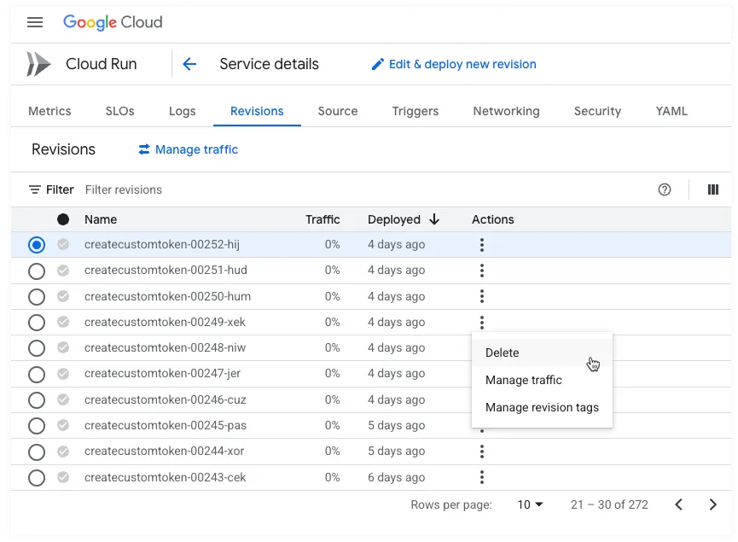
Task: Select radio button for createcustomtoken-00245-pas
Action: pos(36,425)
